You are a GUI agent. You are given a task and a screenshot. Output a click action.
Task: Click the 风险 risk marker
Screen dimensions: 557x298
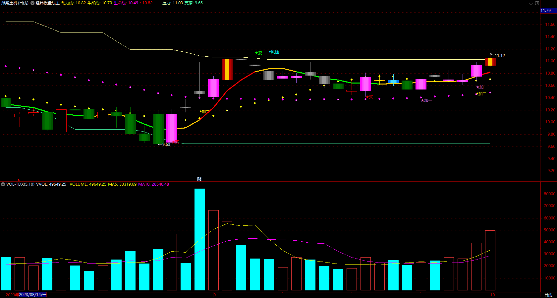[274, 52]
